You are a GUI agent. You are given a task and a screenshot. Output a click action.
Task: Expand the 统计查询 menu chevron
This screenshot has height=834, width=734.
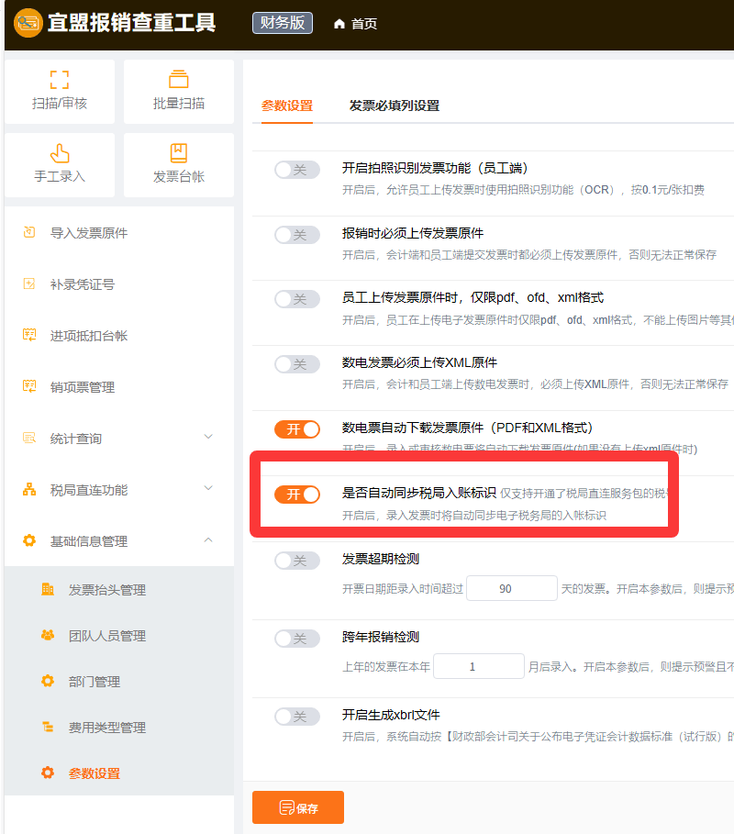(208, 438)
